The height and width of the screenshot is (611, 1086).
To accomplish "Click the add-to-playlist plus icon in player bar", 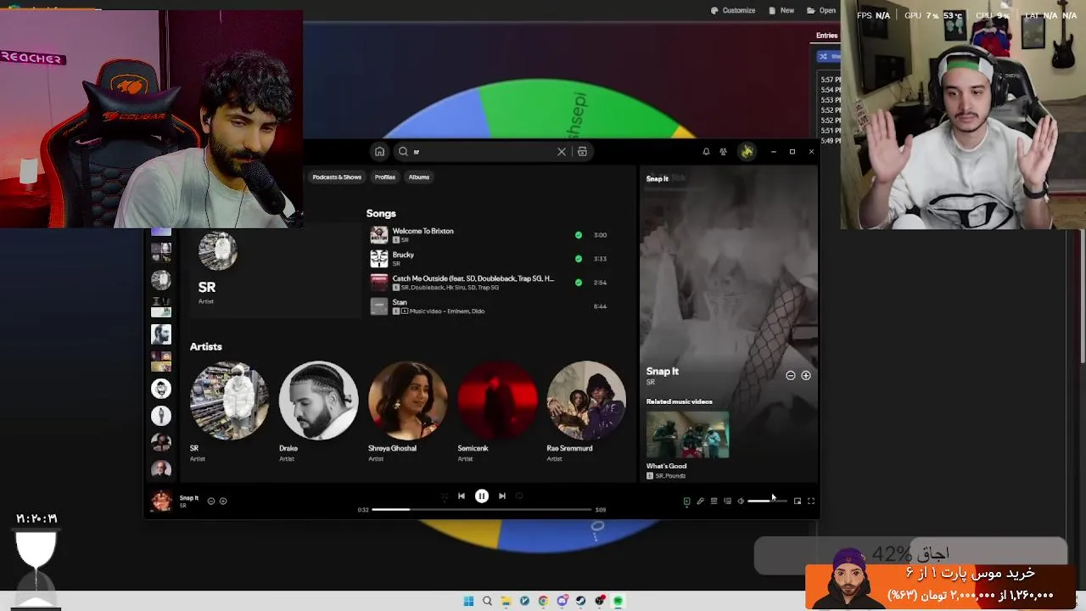I will [223, 501].
